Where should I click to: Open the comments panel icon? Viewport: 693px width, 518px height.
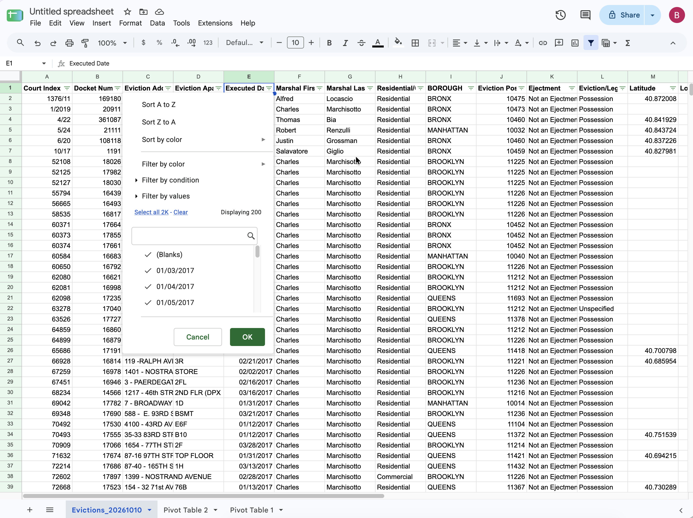pyautogui.click(x=585, y=15)
